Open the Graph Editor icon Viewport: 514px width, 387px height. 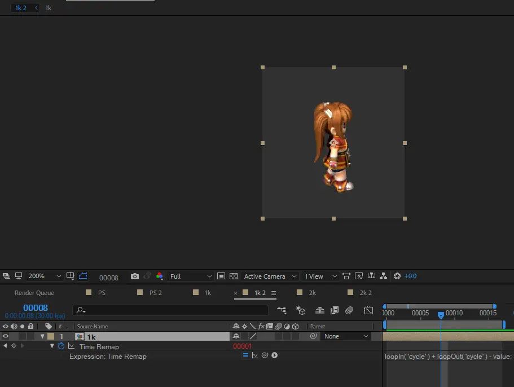click(368, 310)
